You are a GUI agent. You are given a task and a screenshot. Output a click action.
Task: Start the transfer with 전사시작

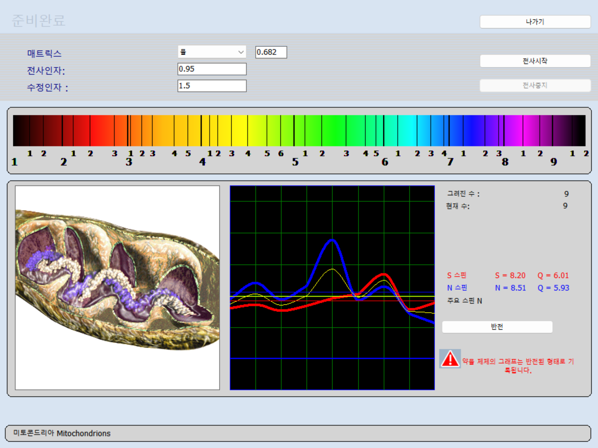(x=535, y=61)
